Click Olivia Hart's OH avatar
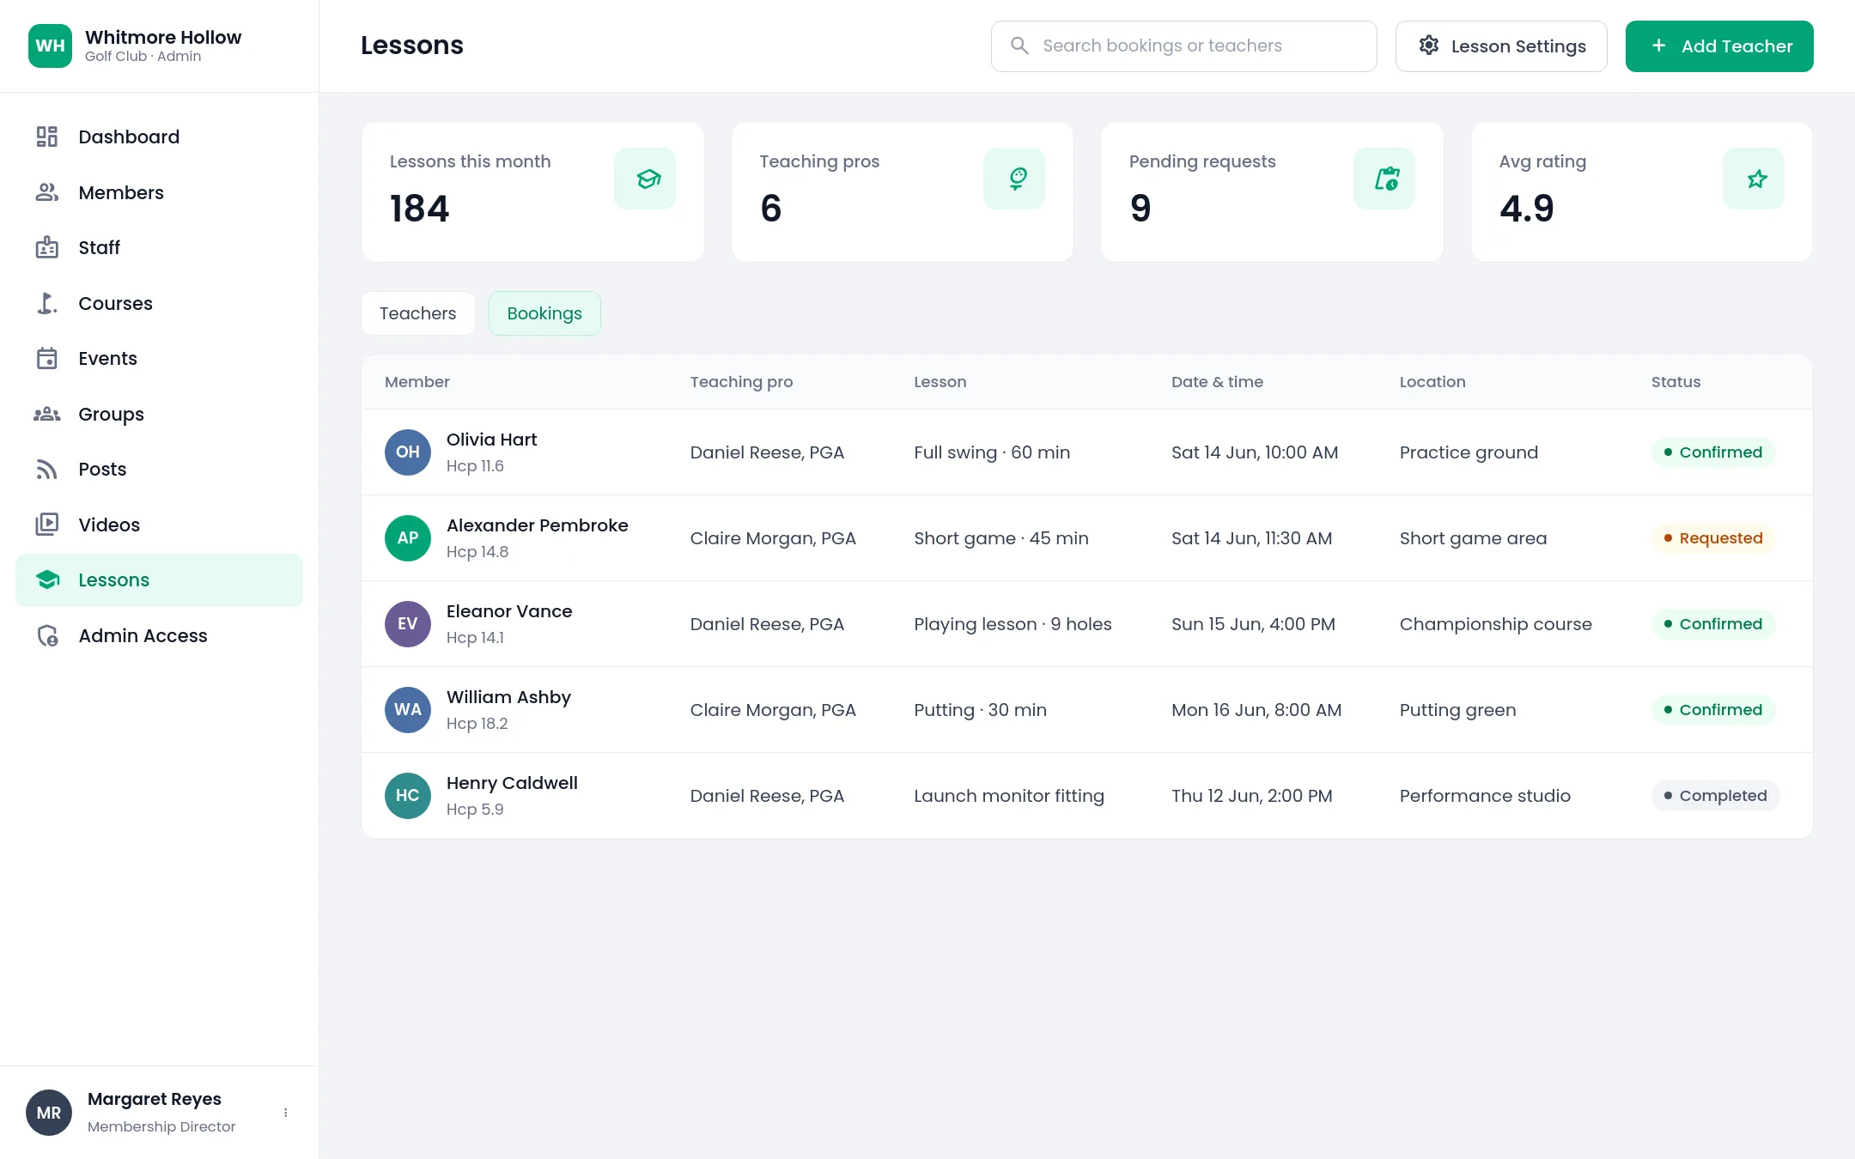1855x1159 pixels. [408, 452]
